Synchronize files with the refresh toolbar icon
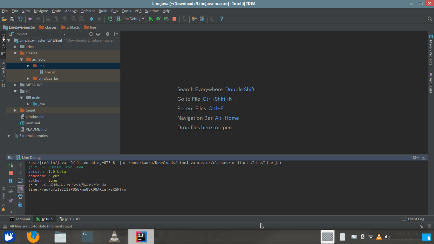The height and width of the screenshot is (244, 434). tap(20, 19)
